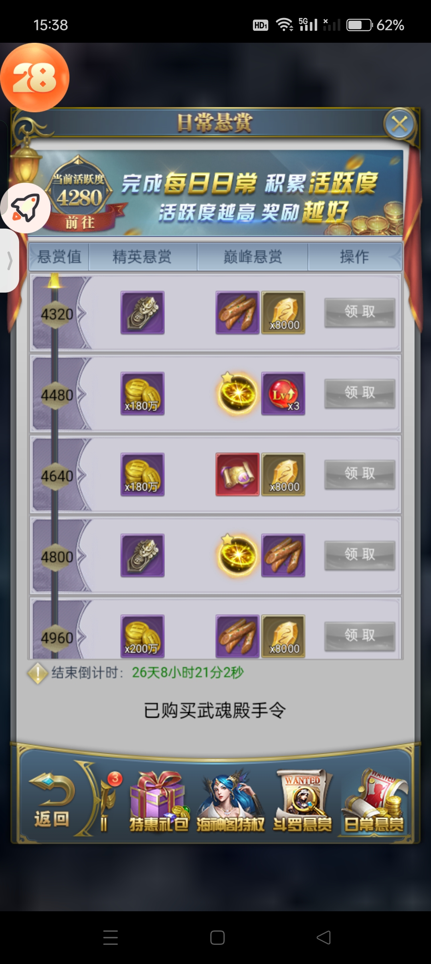The image size is (431, 964).
Task: Close the 日常悬赏 dialog
Action: pos(399,124)
